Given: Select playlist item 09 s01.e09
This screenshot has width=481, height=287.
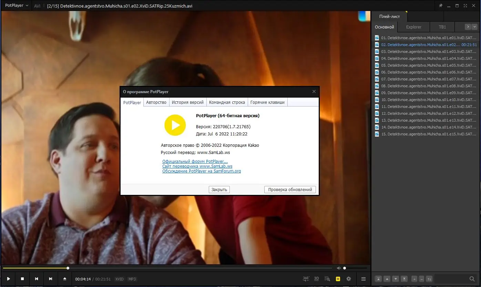Looking at the screenshot, I should (x=426, y=93).
